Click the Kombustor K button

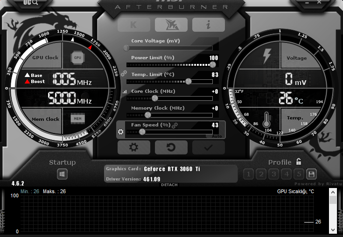click(134, 25)
